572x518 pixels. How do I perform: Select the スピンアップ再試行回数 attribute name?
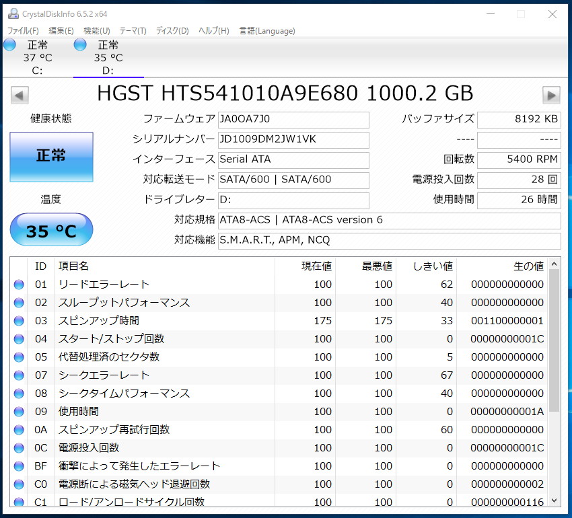pyautogui.click(x=114, y=430)
